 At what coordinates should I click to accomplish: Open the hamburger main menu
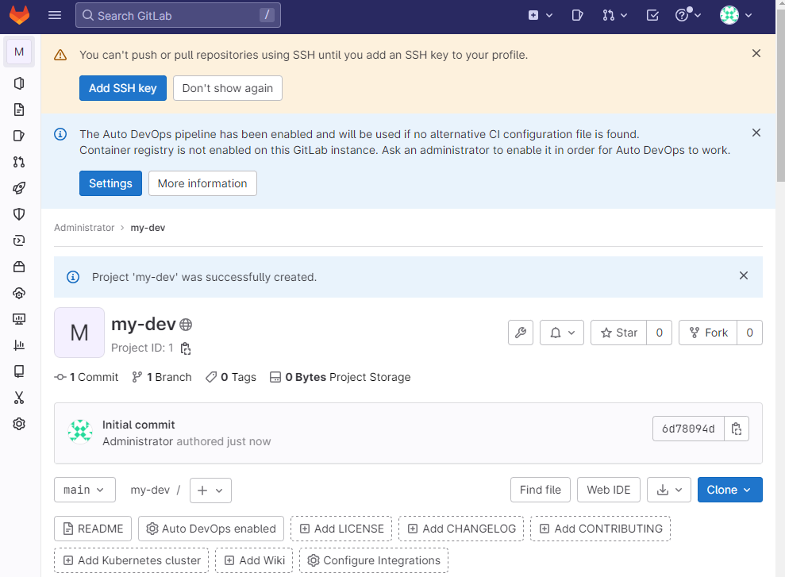55,16
